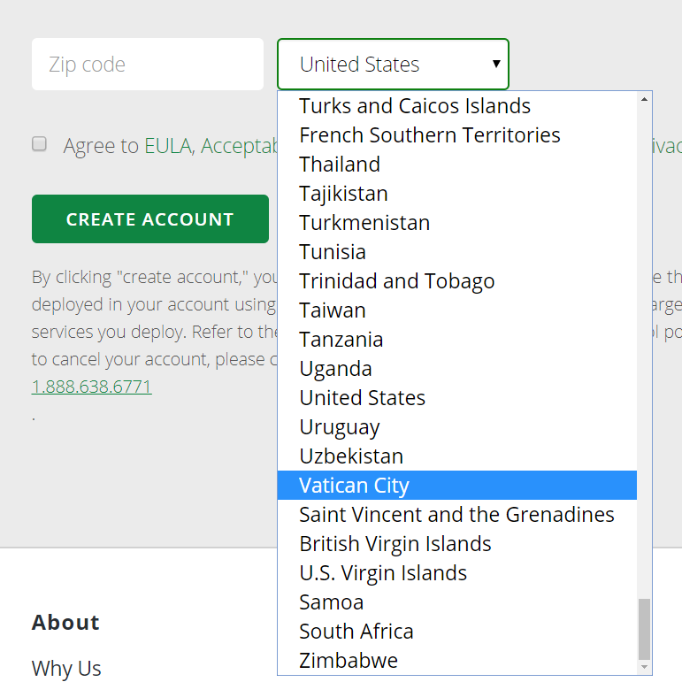The width and height of the screenshot is (682, 682).
Task: Collapse the United States country dropdown
Action: click(x=393, y=65)
